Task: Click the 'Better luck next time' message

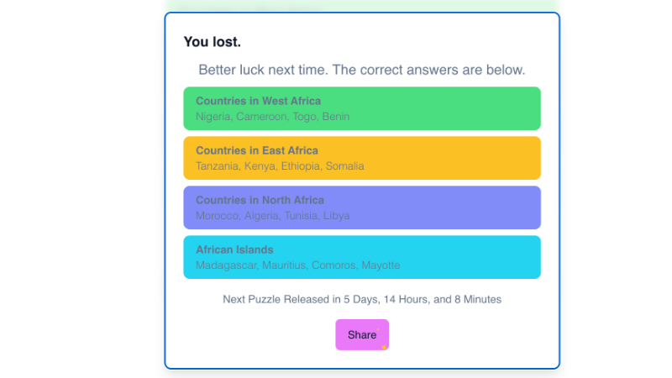Action: pyautogui.click(x=361, y=70)
